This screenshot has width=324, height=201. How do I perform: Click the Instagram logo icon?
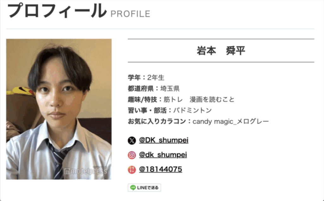point(132,155)
